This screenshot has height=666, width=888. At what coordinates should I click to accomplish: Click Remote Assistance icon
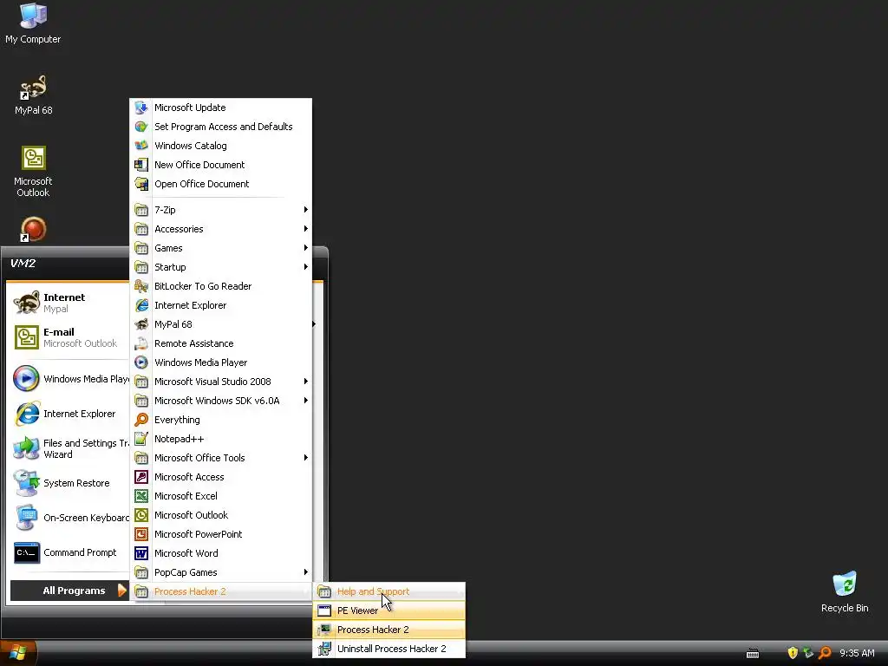(x=141, y=343)
